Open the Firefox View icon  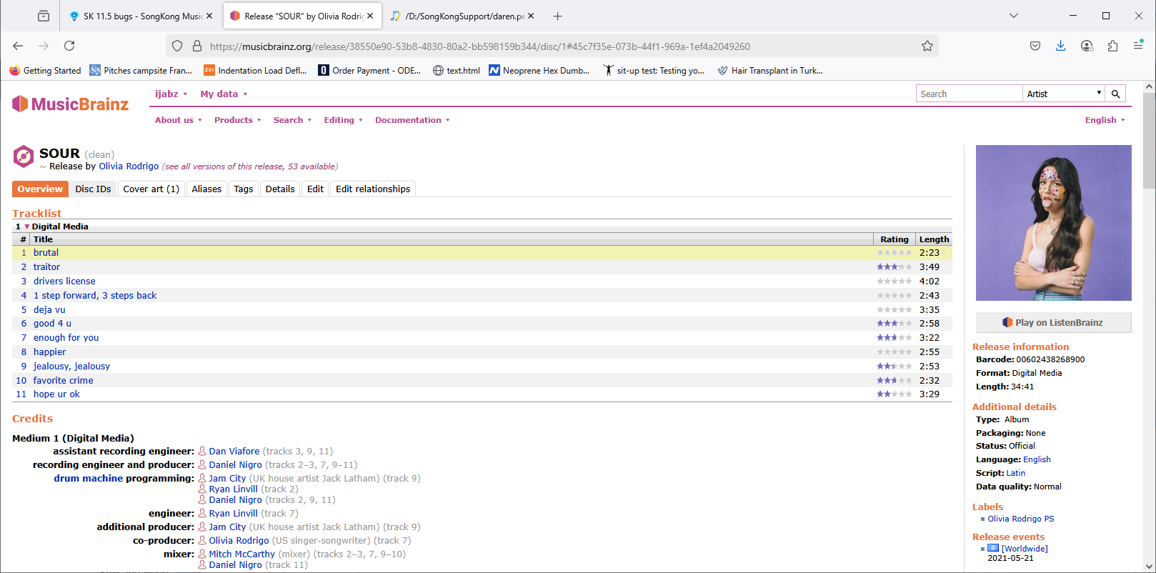[44, 16]
